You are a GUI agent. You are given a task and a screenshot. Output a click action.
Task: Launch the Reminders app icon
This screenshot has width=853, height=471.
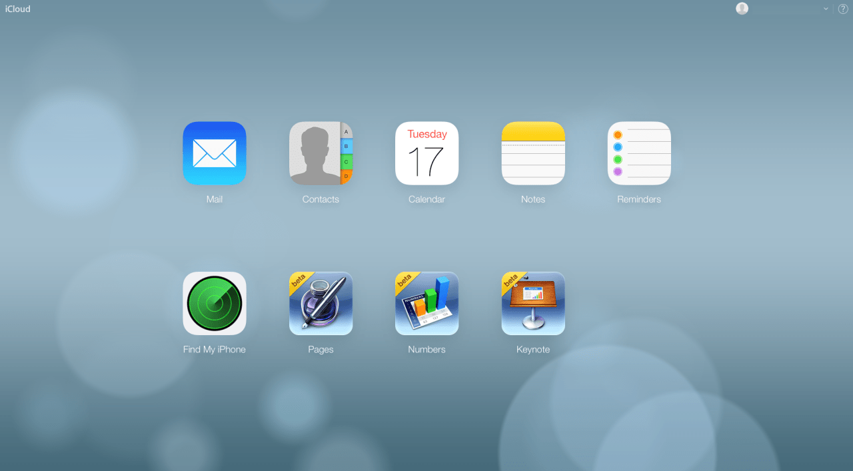(639, 153)
